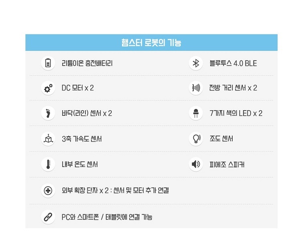Click the DC motor gears icon
This screenshot has height=248, width=304.
(x=48, y=88)
